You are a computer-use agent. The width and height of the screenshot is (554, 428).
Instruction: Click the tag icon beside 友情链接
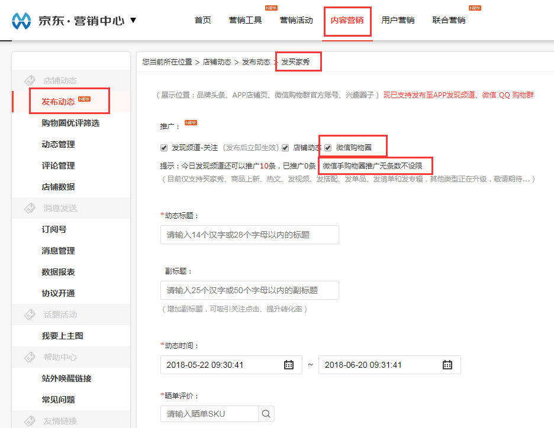[x=30, y=421]
